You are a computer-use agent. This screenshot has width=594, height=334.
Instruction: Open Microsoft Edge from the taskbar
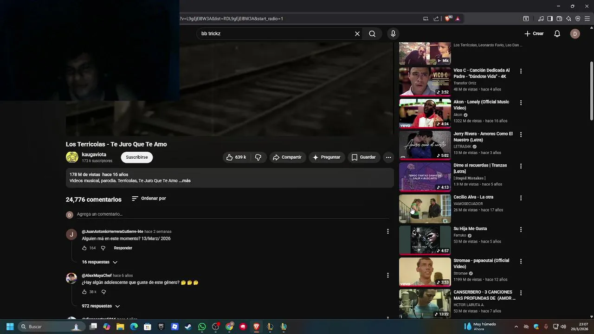coord(134,327)
